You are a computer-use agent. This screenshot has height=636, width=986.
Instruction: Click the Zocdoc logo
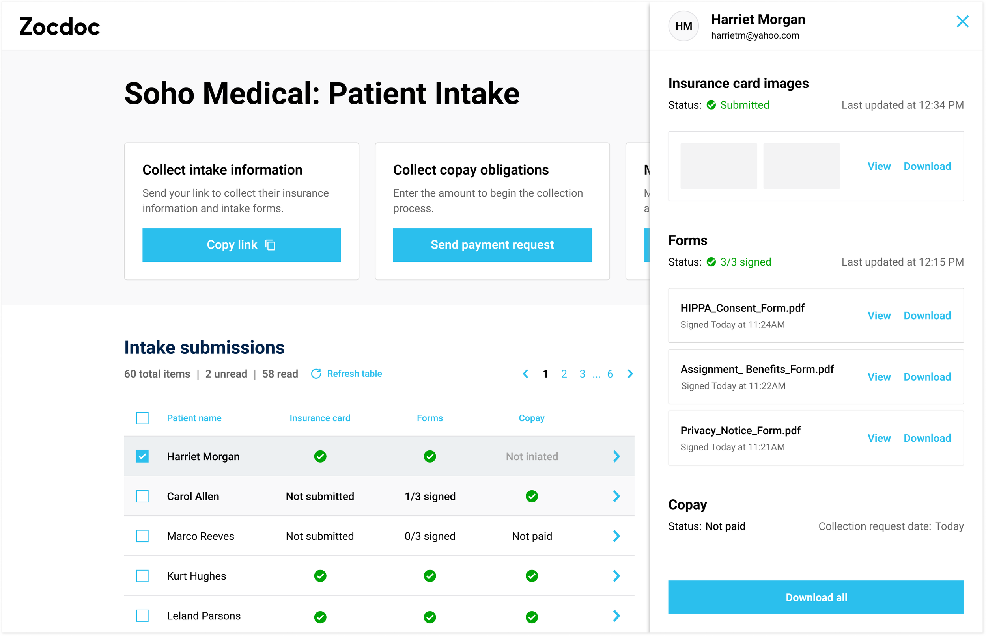click(60, 27)
